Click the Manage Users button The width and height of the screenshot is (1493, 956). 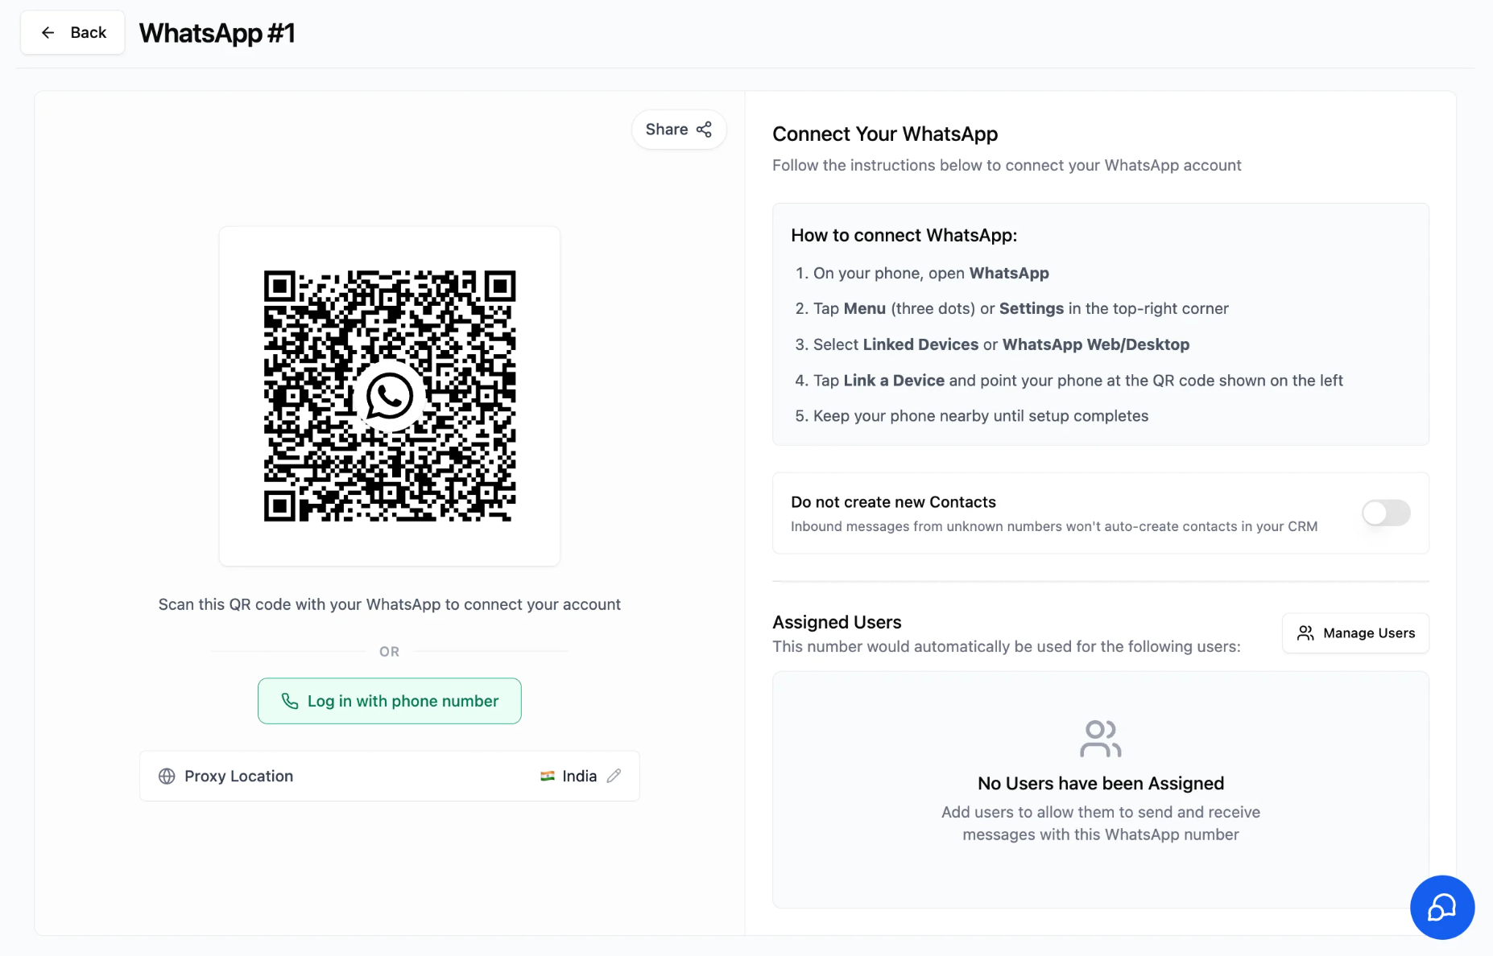coord(1355,633)
